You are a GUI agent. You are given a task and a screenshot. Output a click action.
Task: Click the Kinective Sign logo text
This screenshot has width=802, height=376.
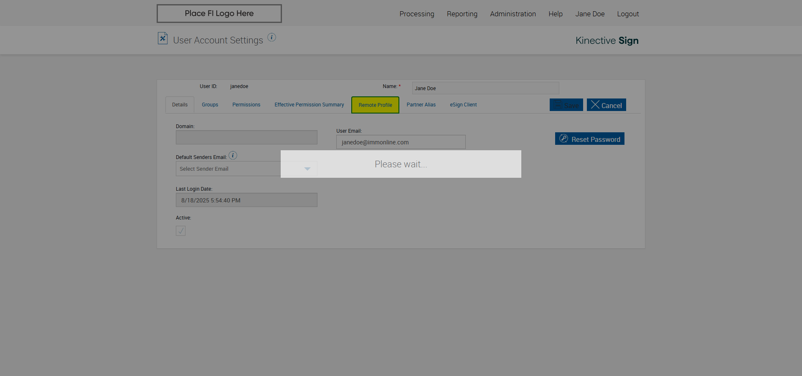click(x=607, y=40)
